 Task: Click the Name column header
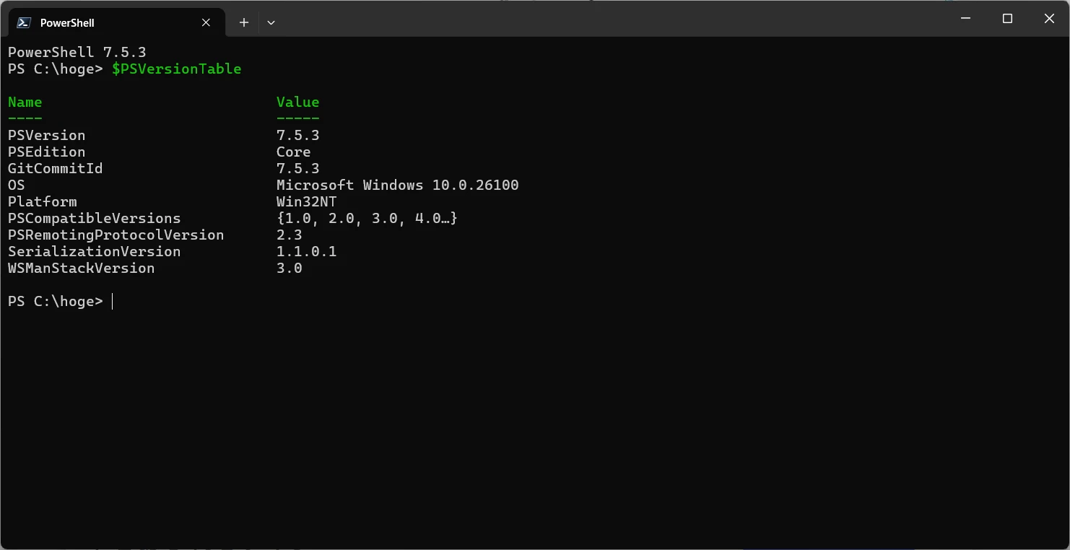point(25,102)
